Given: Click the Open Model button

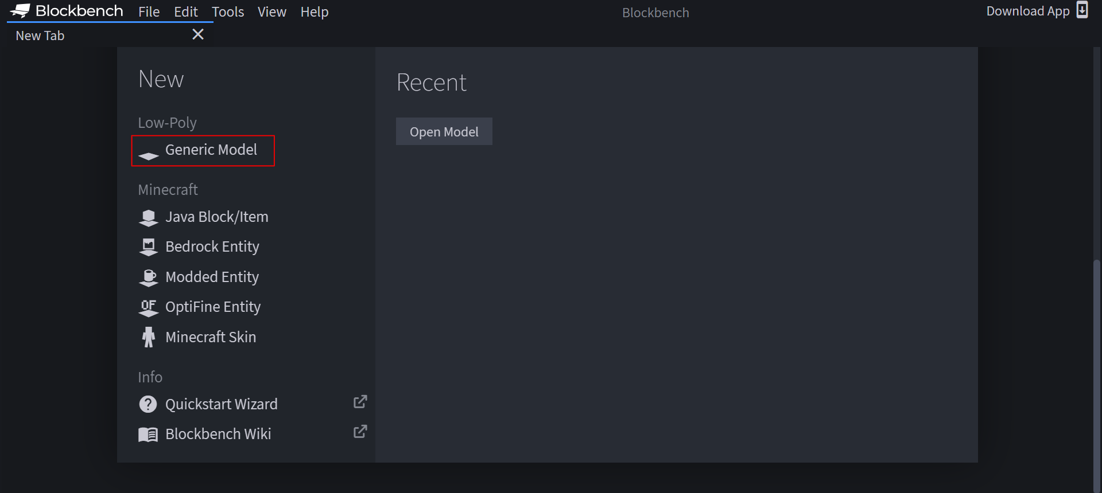Looking at the screenshot, I should coord(444,131).
